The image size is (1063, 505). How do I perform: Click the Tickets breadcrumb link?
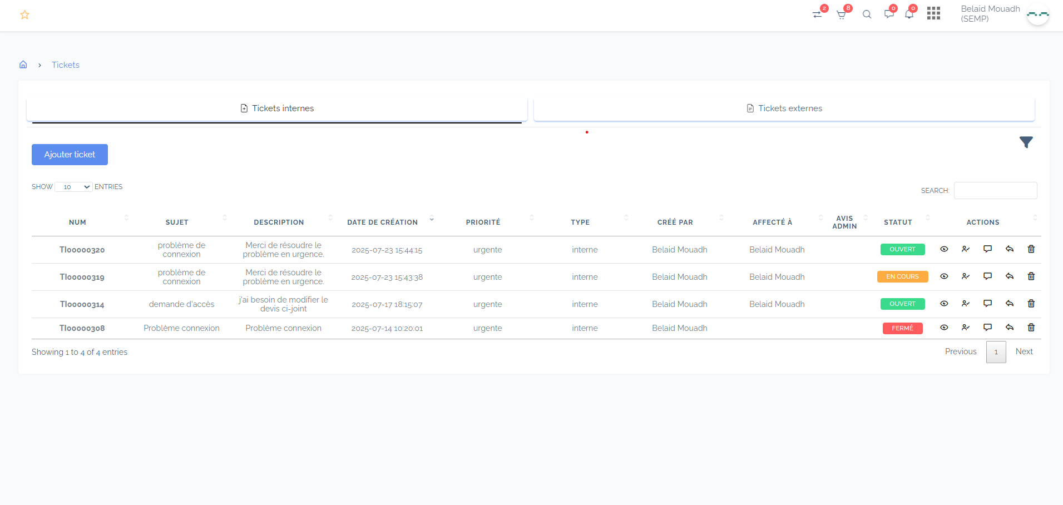[66, 65]
